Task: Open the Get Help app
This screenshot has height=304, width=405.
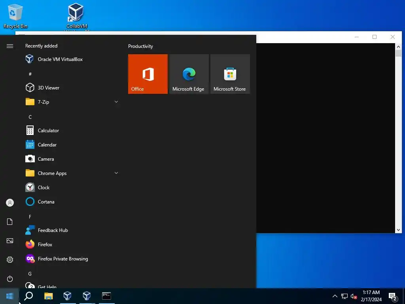Action: click(x=72, y=285)
